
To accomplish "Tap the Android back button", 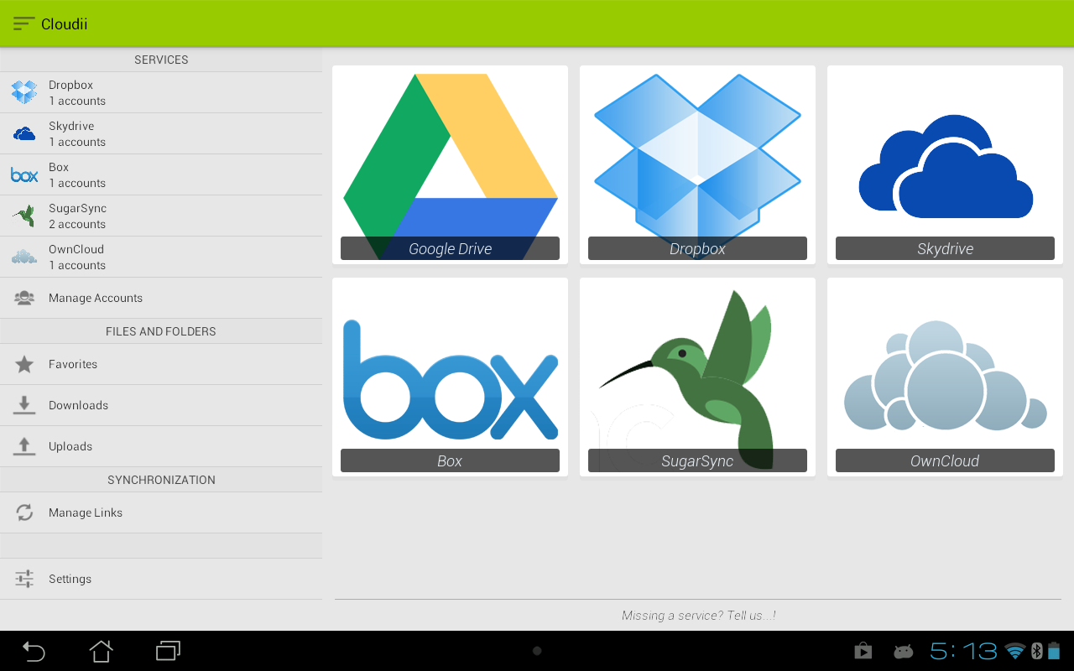I will [34, 651].
